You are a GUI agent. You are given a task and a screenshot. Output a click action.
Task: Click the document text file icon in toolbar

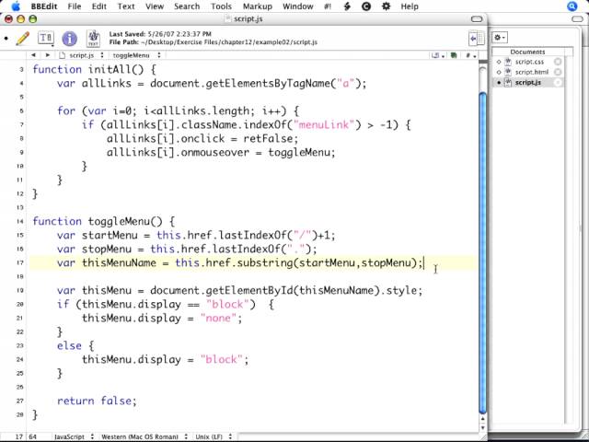point(93,39)
